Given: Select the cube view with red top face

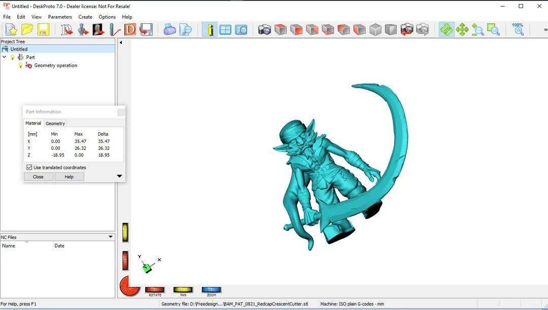Looking at the screenshot, I should click(x=280, y=30).
